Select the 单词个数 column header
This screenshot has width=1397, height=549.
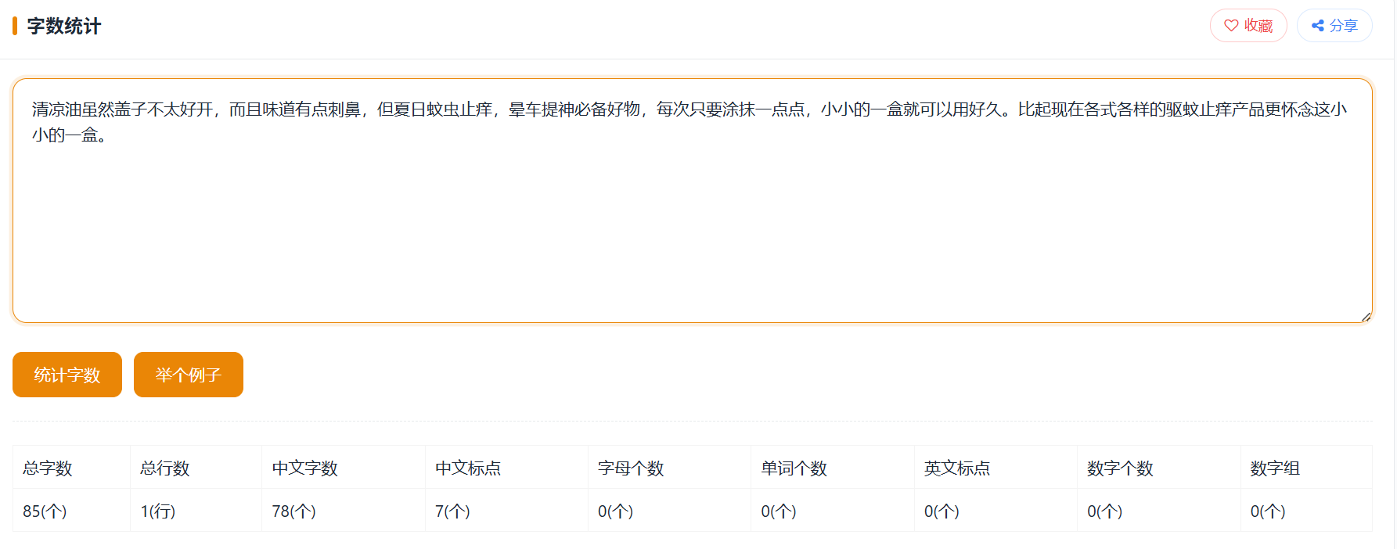pos(833,468)
